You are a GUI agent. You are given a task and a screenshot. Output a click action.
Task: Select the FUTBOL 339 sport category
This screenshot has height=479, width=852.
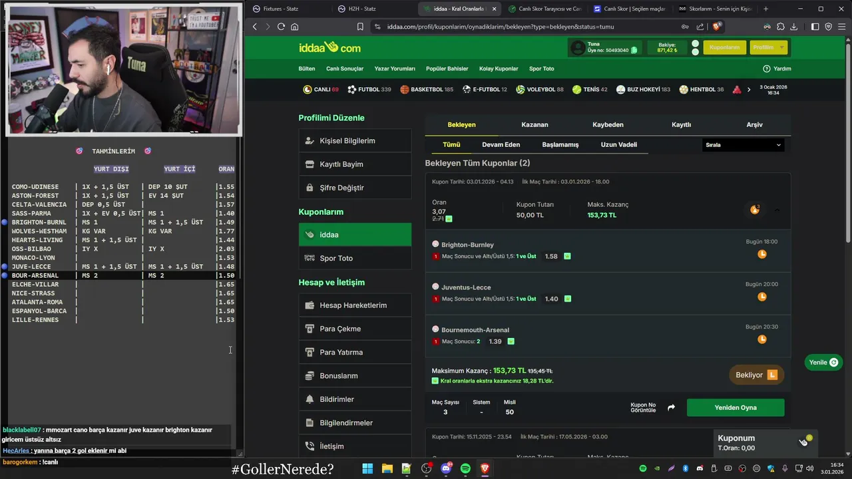point(369,89)
